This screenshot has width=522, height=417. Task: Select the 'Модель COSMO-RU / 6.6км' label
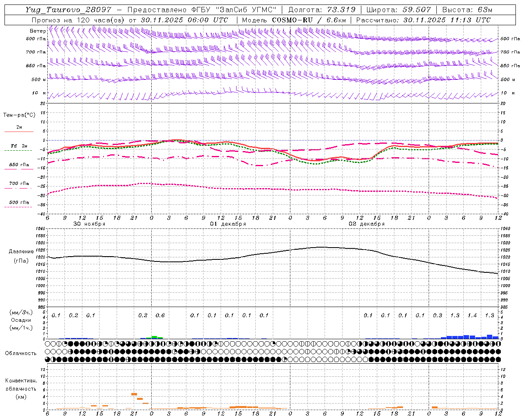tap(294, 20)
